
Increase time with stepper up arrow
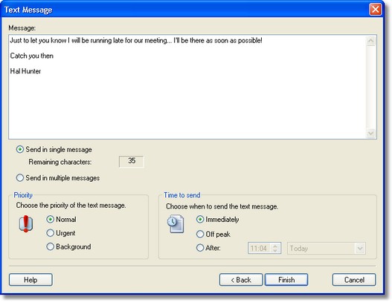click(275, 246)
